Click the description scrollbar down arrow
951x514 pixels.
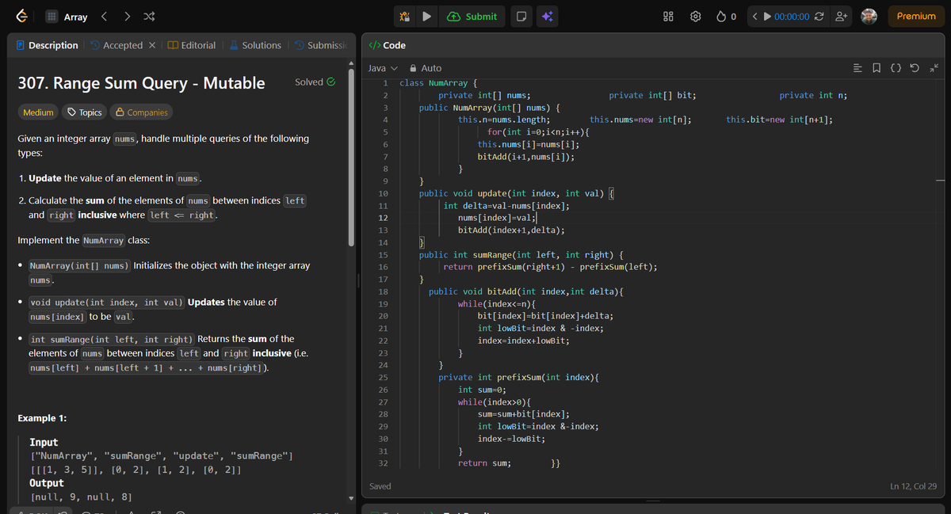(352, 497)
